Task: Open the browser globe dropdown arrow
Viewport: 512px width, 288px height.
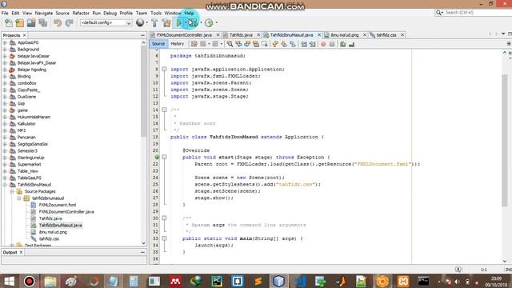Action: 146,23
